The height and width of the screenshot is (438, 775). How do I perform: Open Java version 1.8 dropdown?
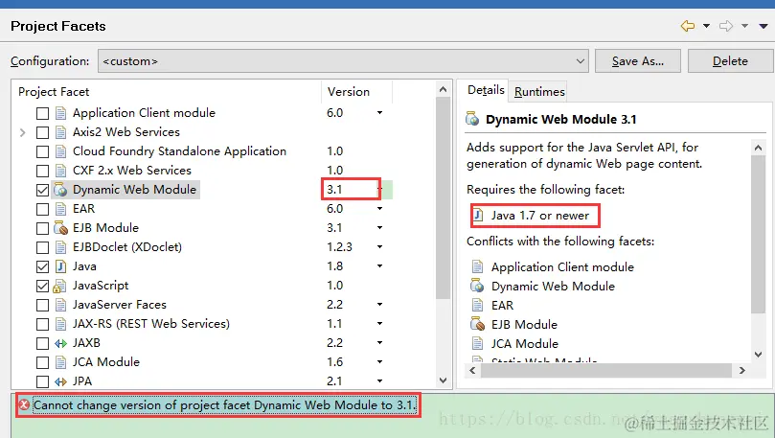(x=379, y=266)
